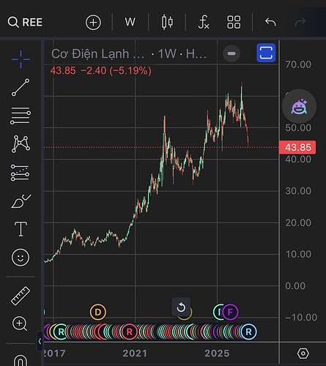Screen dimensions: 326x366
Task: Tap the 0.00 price axis label
Action: click(295, 285)
